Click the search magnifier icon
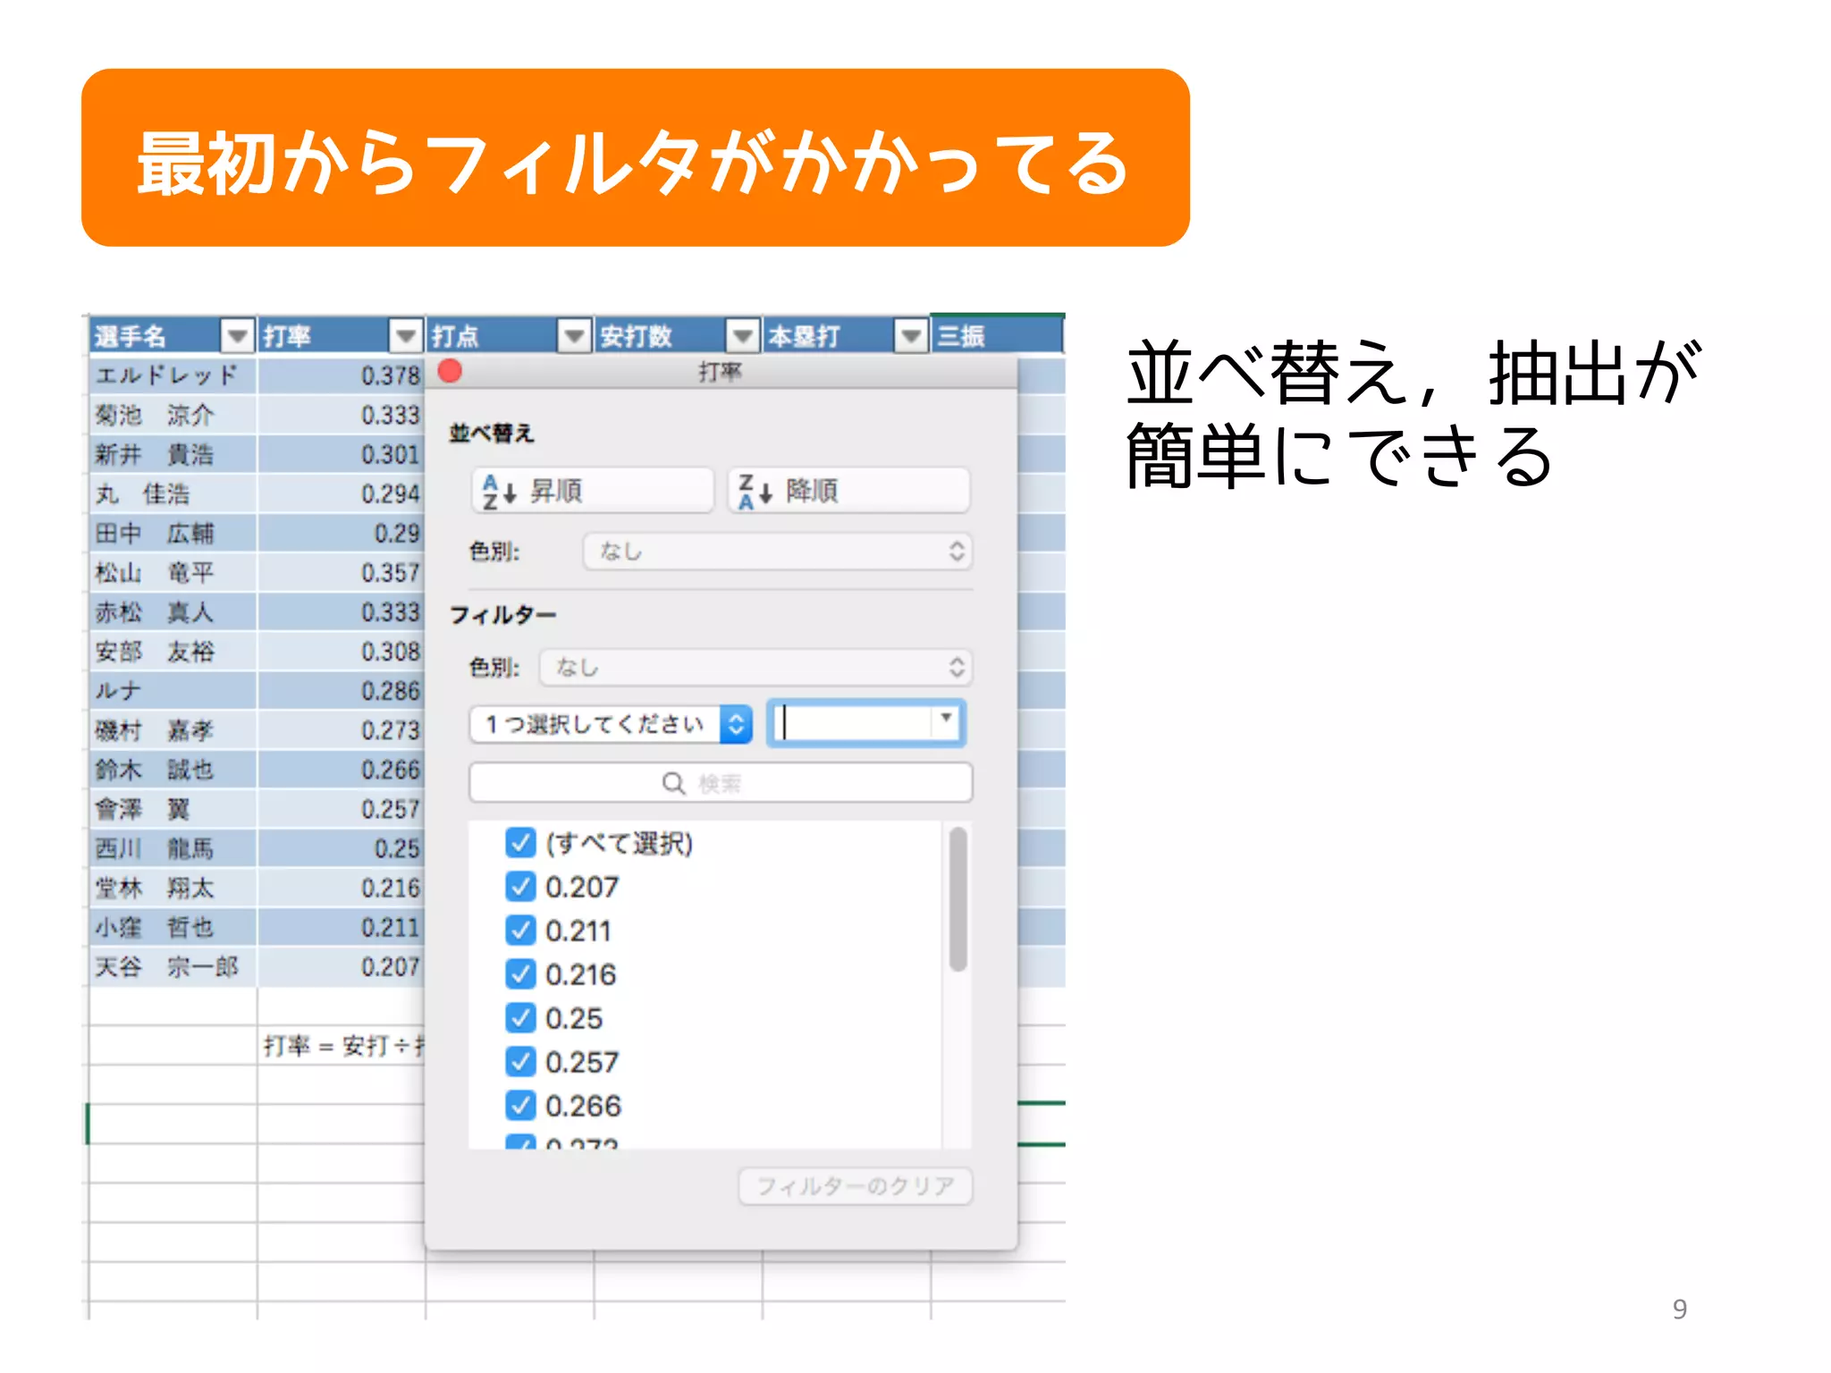The width and height of the screenshot is (1831, 1373). tap(673, 784)
